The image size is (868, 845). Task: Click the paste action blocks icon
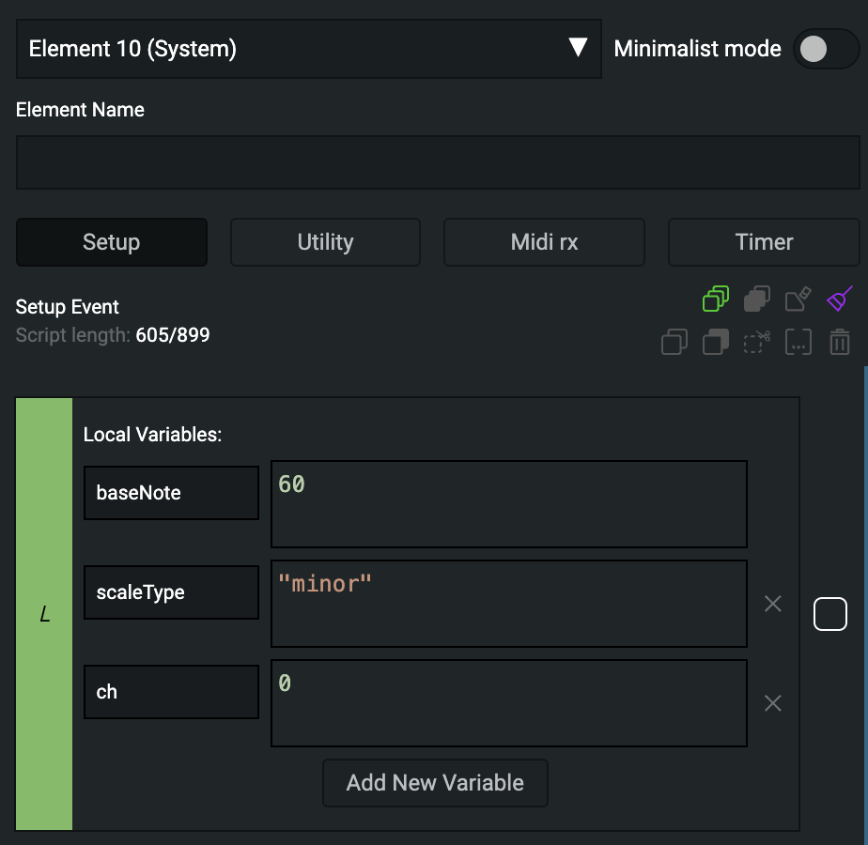716,342
